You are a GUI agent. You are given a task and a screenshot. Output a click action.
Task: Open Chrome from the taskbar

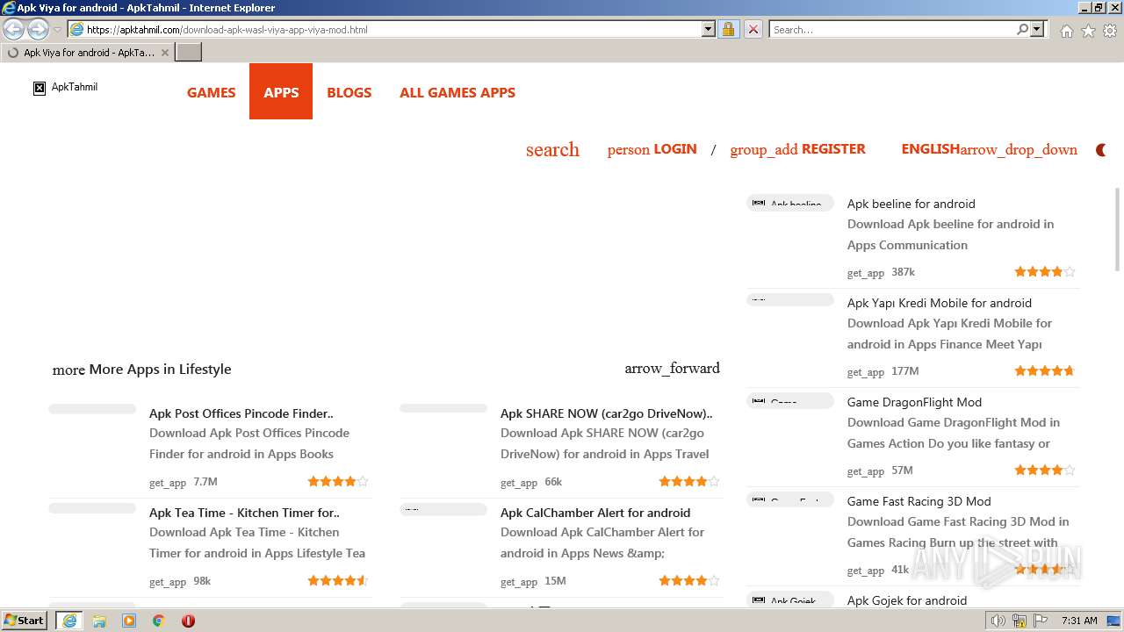point(158,621)
